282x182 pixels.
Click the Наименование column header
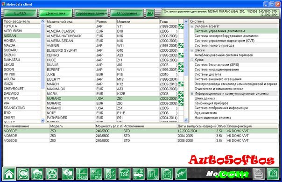pos(27,126)
